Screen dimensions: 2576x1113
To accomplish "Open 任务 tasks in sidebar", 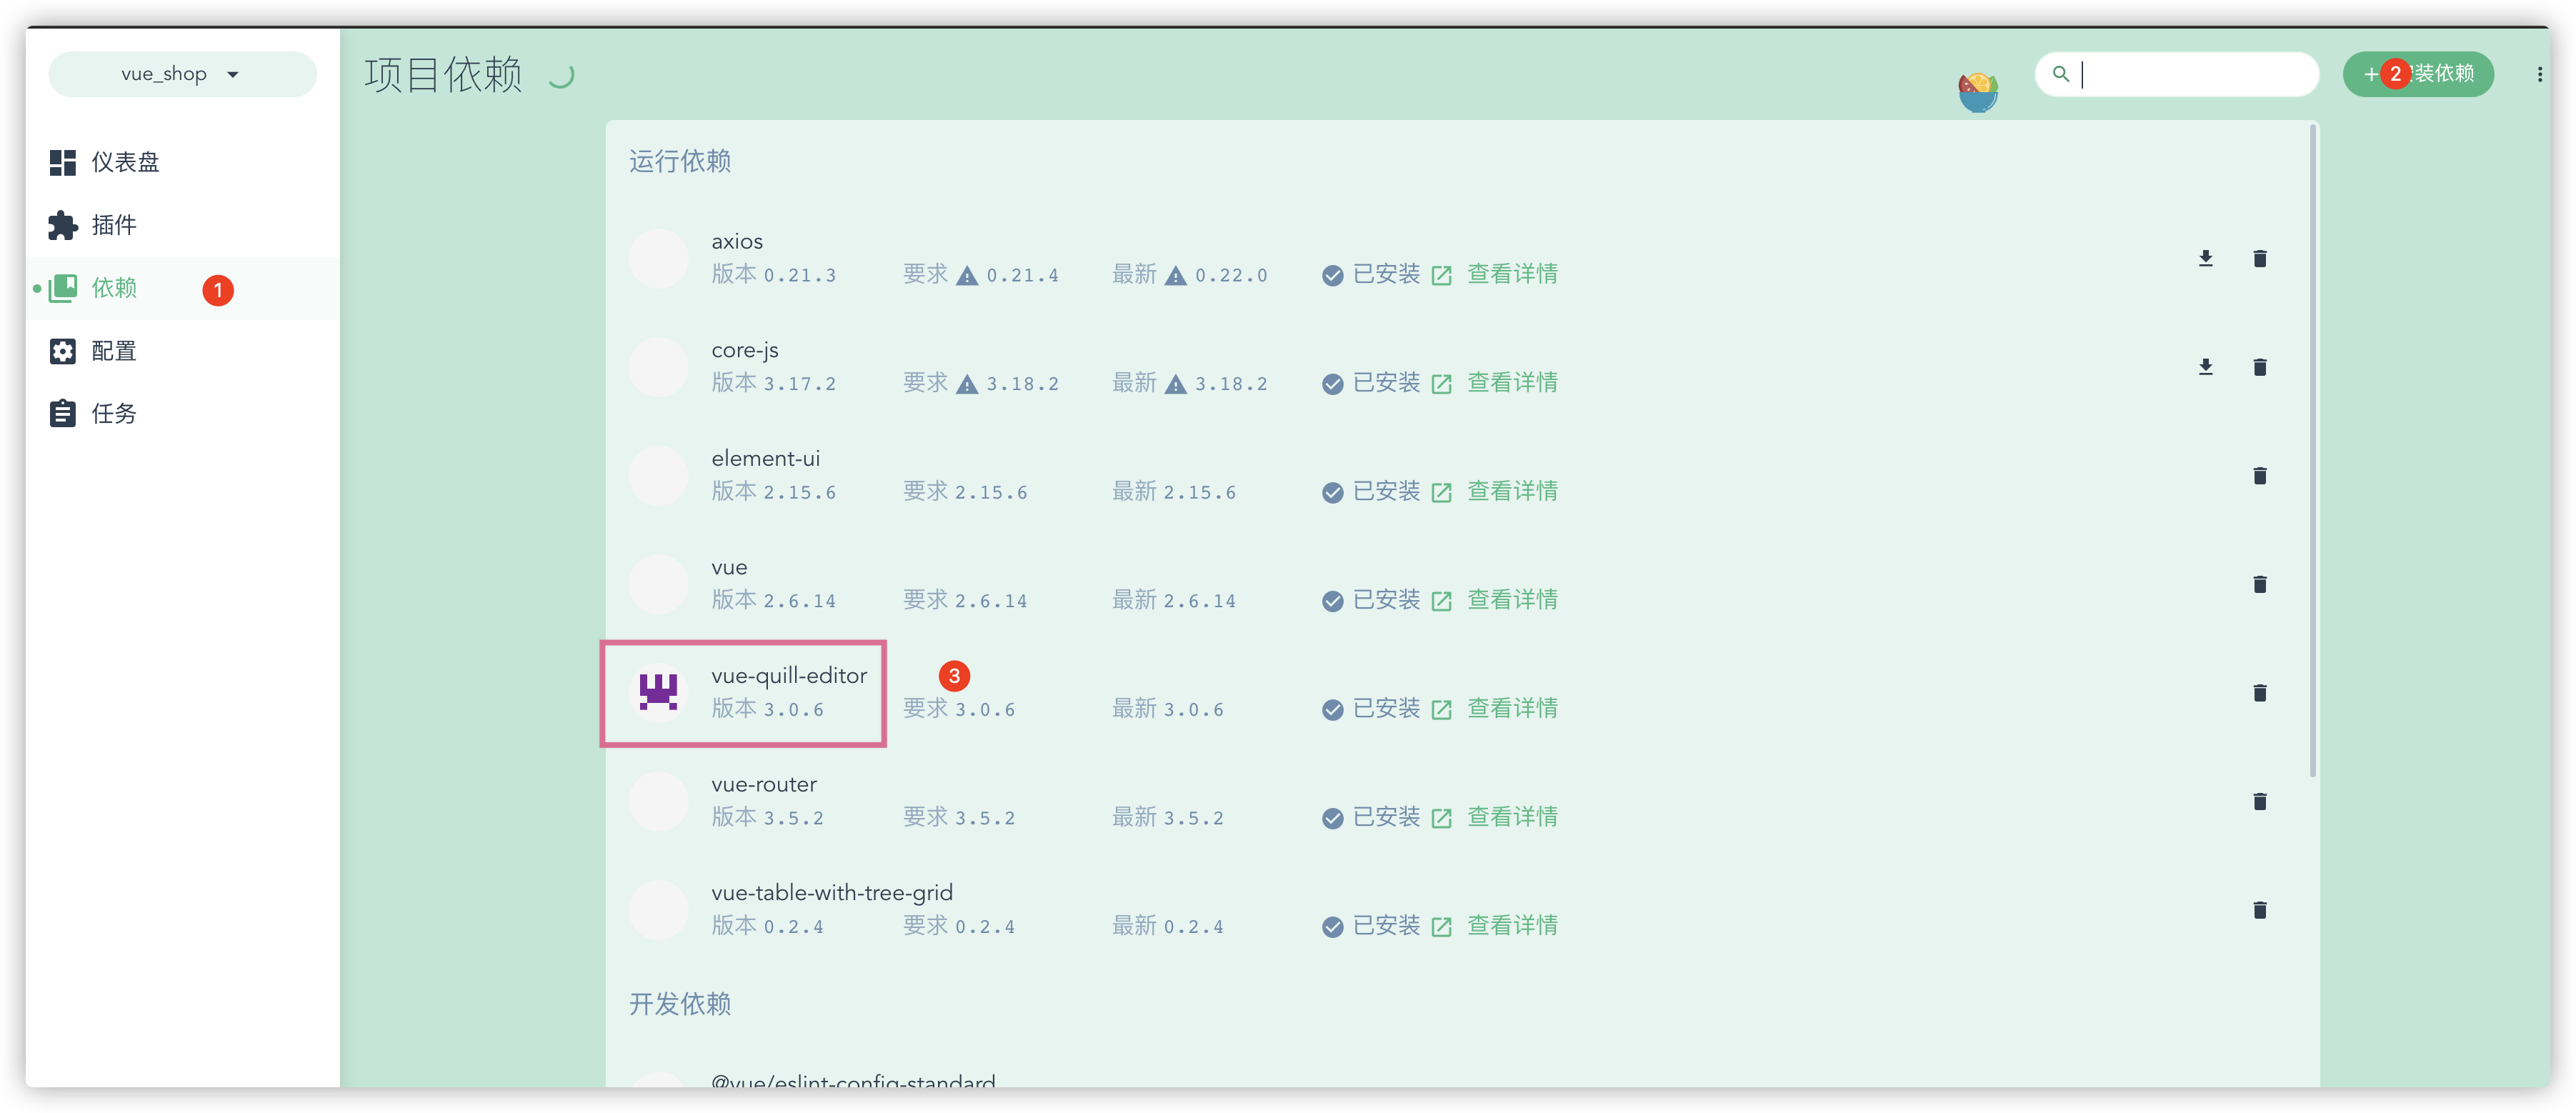I will 183,414.
